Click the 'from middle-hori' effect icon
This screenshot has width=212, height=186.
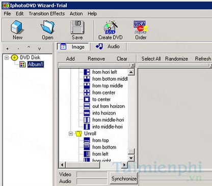click(x=87, y=120)
